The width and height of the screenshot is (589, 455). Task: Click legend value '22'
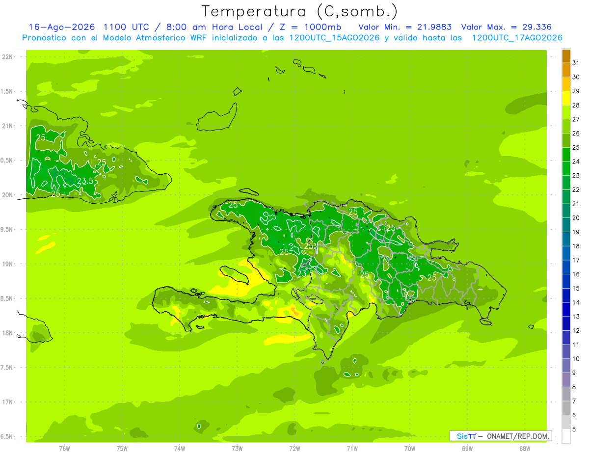coord(576,190)
